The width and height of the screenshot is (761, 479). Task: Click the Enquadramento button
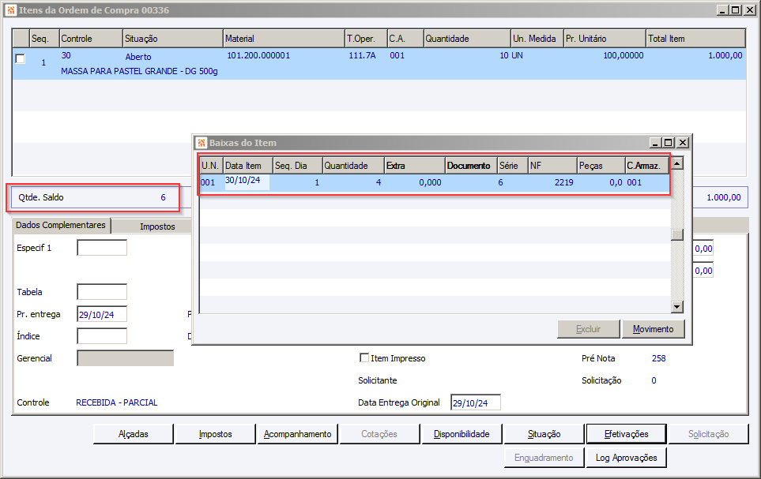point(544,458)
